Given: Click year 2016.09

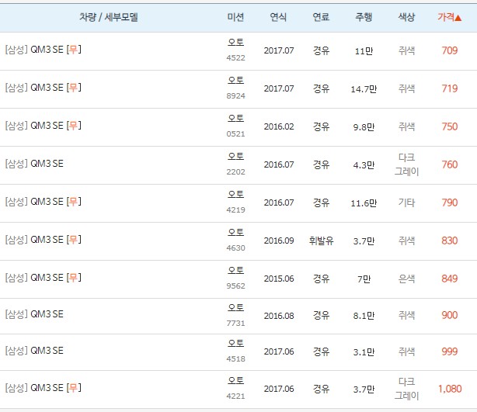Looking at the screenshot, I should 279,241.
